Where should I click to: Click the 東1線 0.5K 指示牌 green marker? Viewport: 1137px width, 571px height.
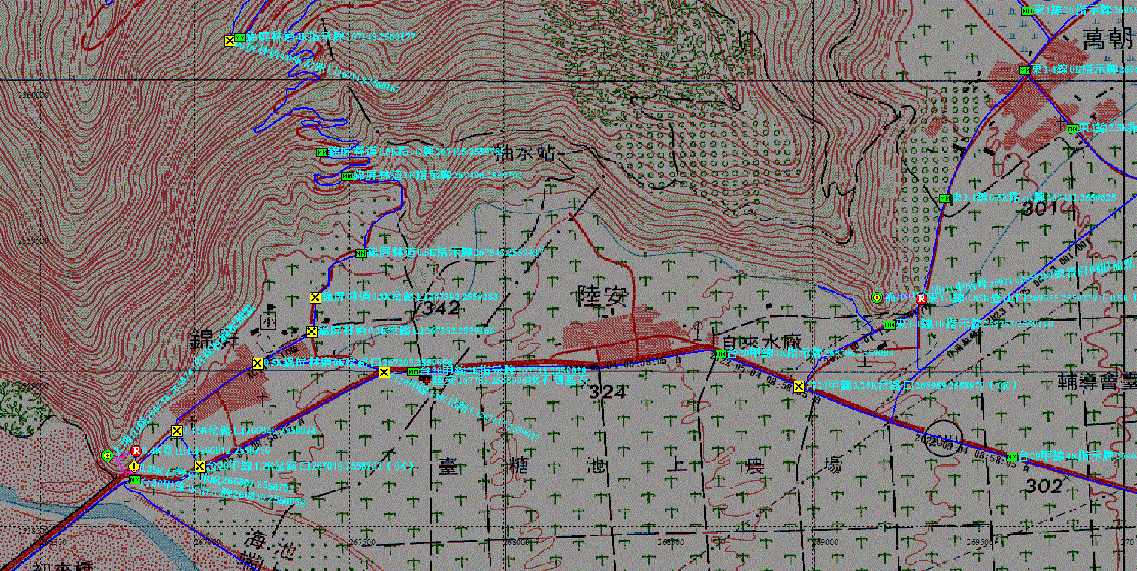pyautogui.click(x=944, y=198)
